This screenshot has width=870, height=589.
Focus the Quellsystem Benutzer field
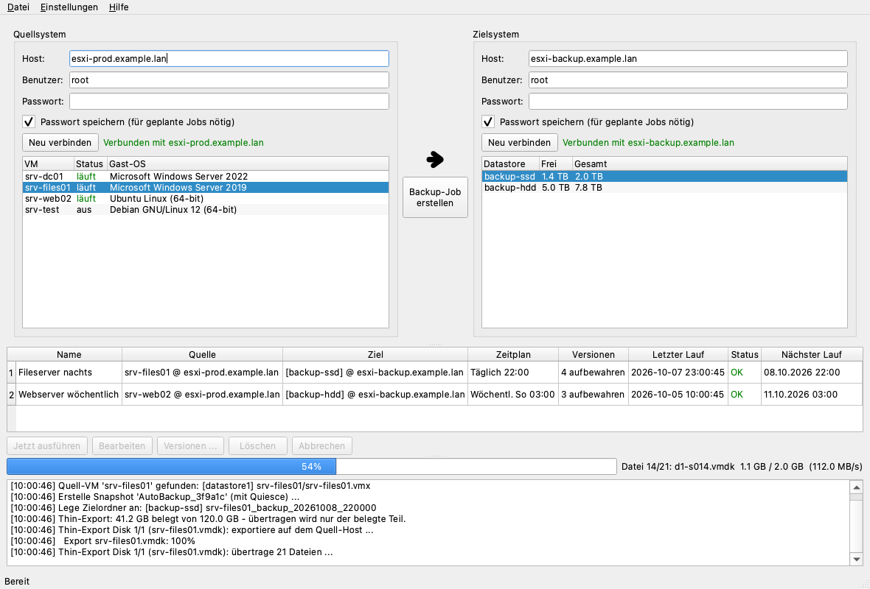click(229, 80)
